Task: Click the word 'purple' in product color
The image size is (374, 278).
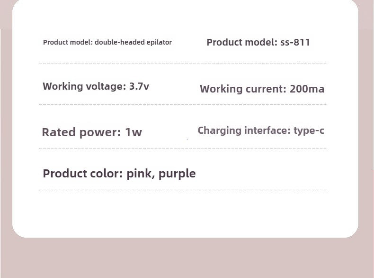Action: click(x=177, y=174)
